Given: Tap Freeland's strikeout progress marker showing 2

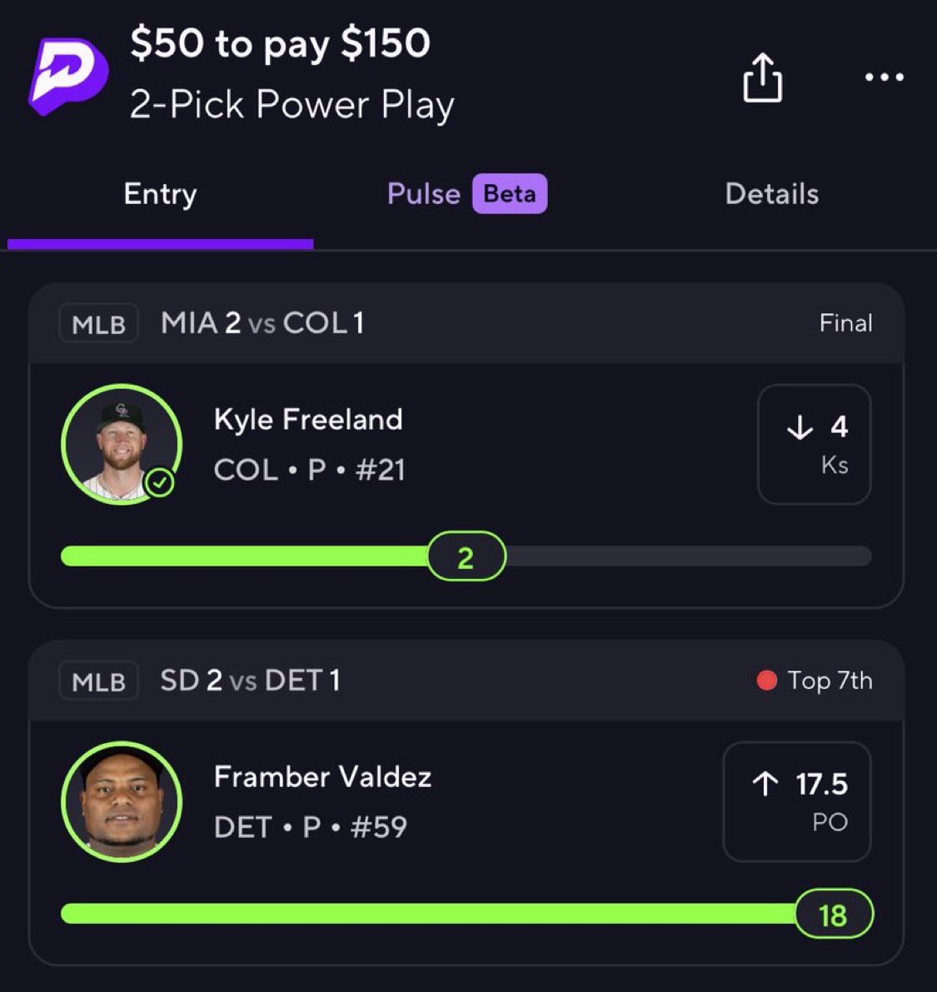Looking at the screenshot, I should coord(466,556).
